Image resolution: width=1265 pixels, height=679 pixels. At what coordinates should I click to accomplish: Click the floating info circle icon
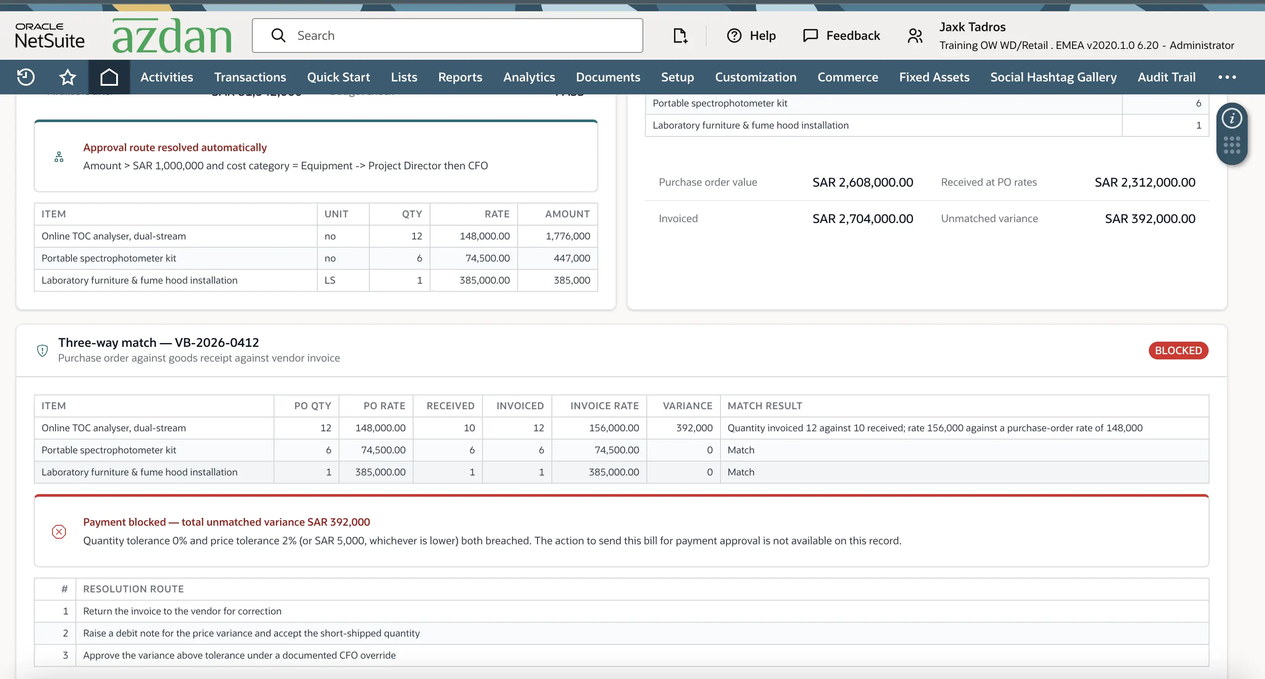tap(1232, 118)
